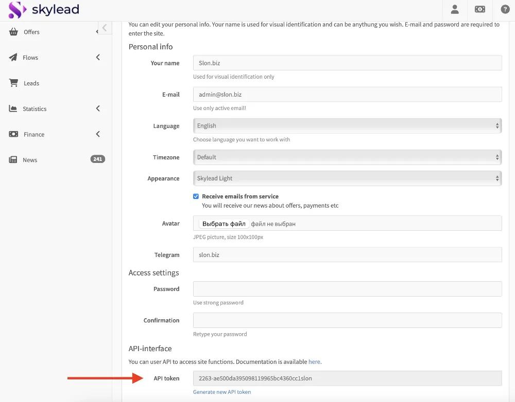Click the Your name input field
Image resolution: width=515 pixels, height=402 pixels.
347,63
